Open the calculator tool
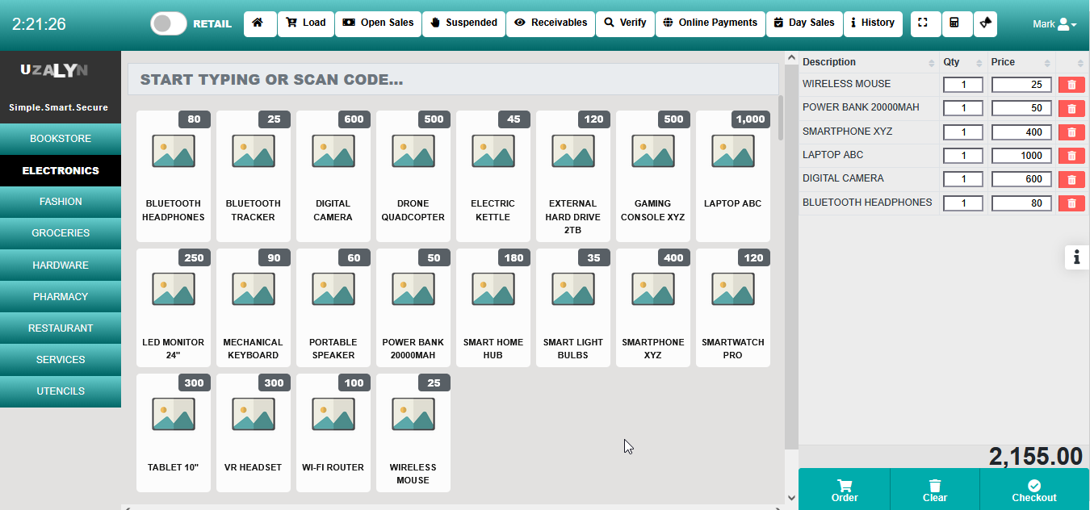1090x510 pixels. pos(956,23)
